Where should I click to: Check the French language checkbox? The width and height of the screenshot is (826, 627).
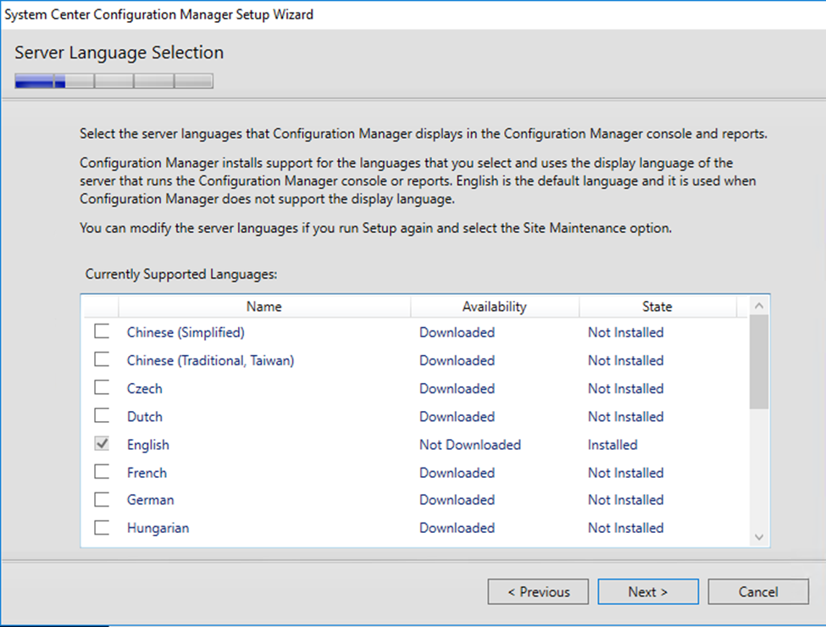point(102,472)
